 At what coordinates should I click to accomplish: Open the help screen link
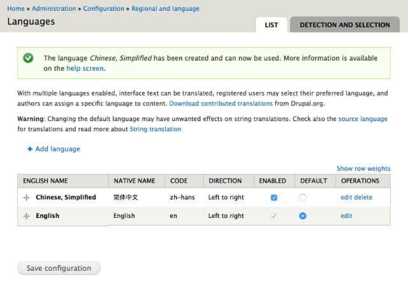tap(85, 68)
